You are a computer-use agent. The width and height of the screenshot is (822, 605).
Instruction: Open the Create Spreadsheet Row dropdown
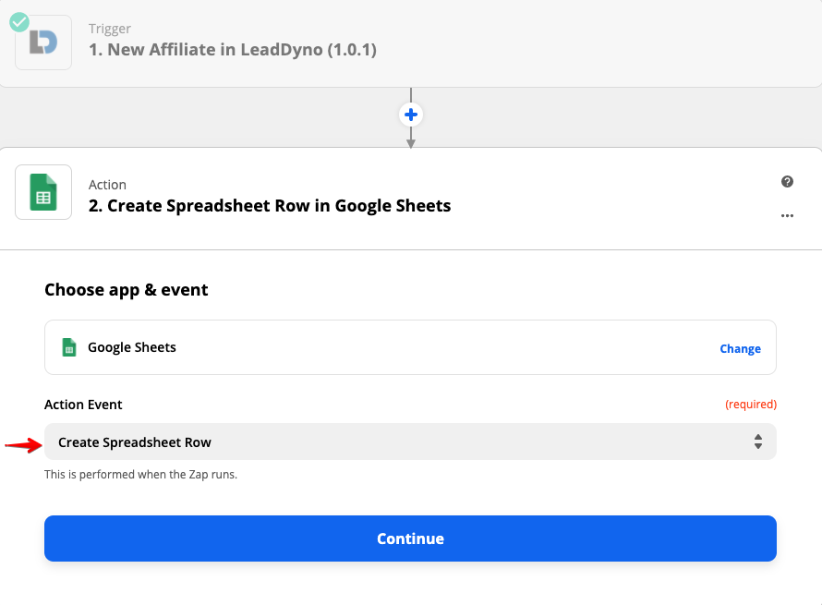pyautogui.click(x=410, y=442)
